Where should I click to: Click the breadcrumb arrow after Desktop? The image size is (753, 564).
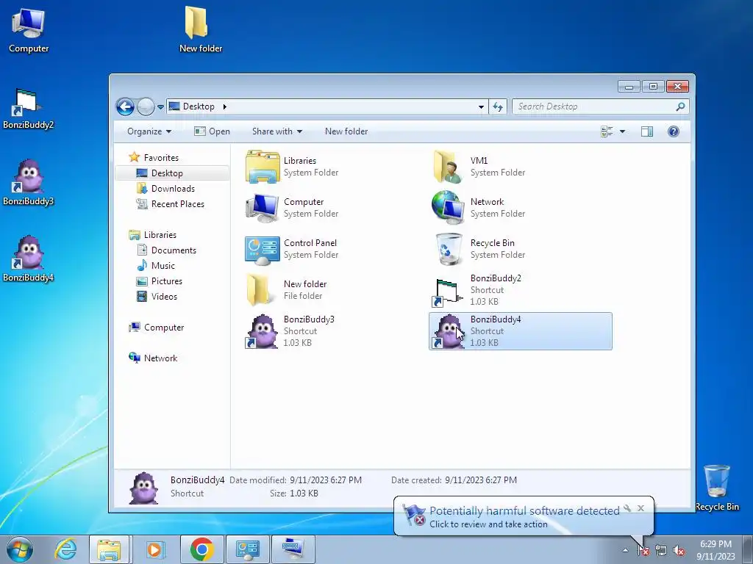click(x=224, y=106)
